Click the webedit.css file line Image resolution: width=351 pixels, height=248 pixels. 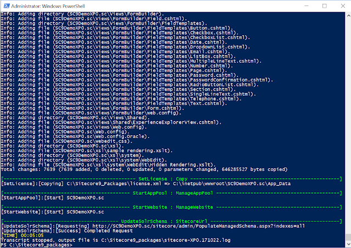click(67, 141)
